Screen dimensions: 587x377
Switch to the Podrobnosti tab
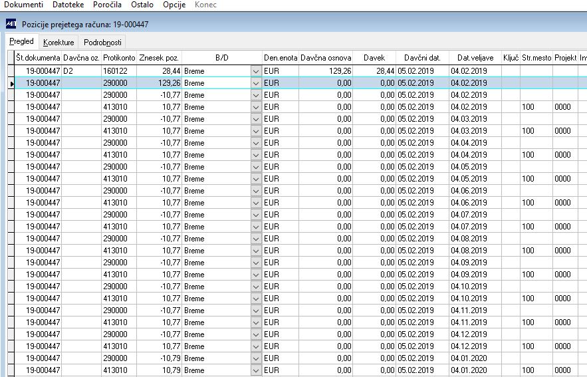coord(102,43)
